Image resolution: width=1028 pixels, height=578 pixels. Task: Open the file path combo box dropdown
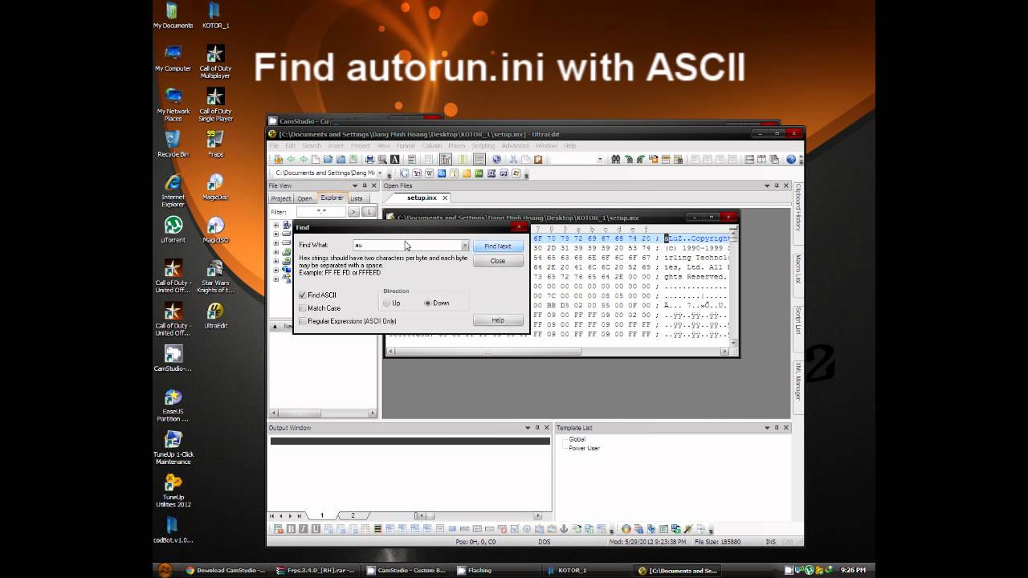click(x=381, y=173)
